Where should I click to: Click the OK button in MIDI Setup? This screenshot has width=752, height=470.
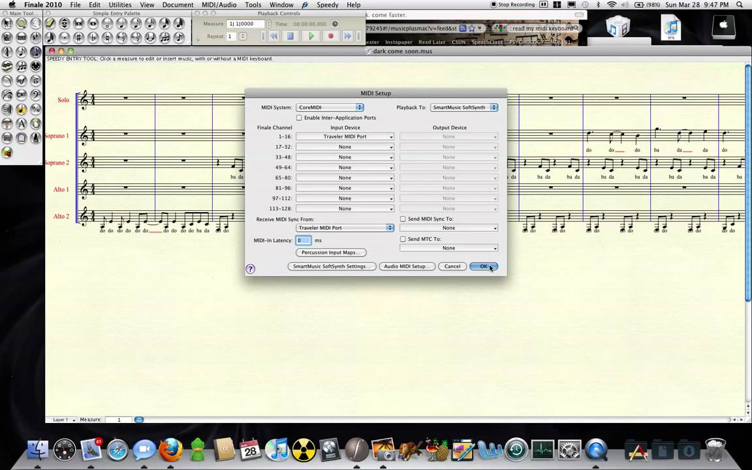[x=484, y=266]
